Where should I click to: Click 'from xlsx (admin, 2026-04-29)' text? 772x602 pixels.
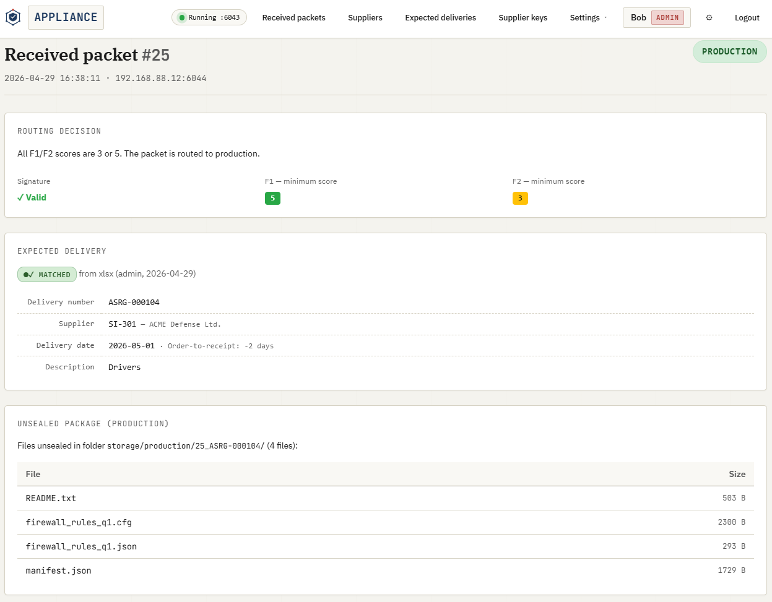point(137,273)
